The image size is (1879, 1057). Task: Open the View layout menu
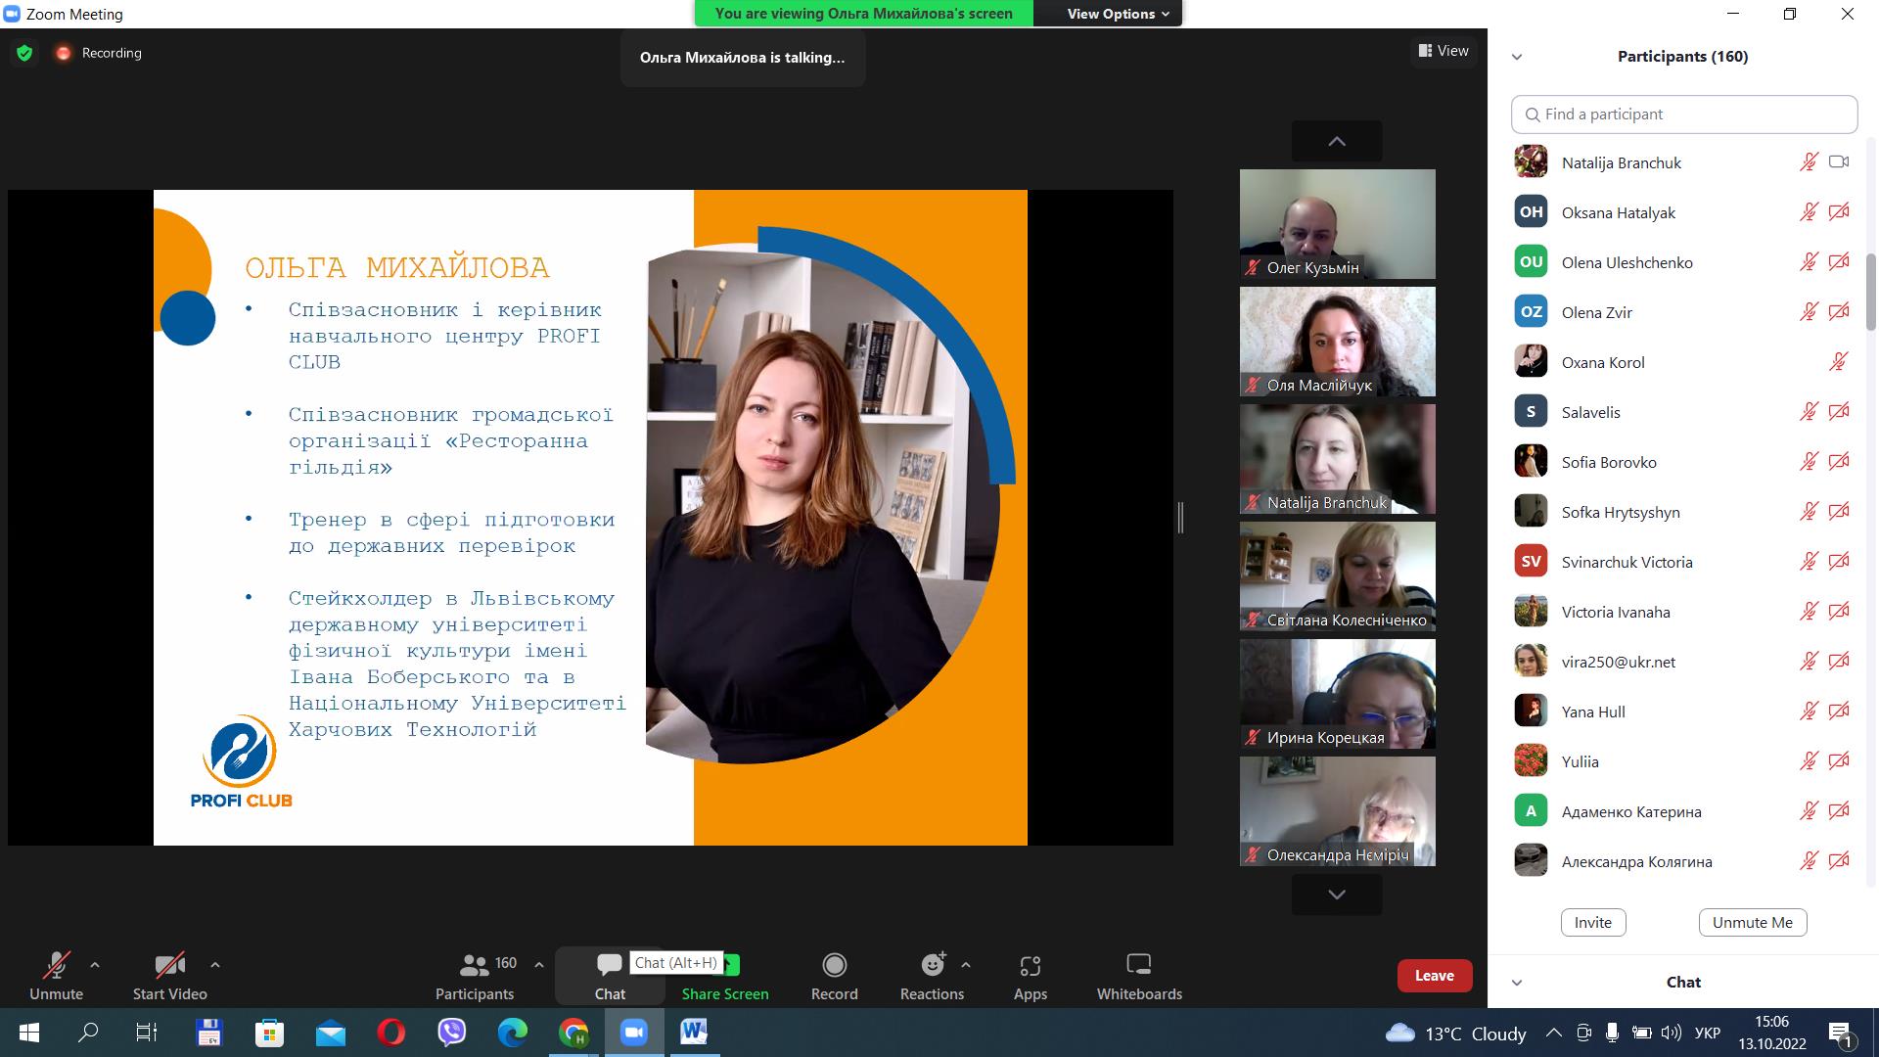[1444, 51]
